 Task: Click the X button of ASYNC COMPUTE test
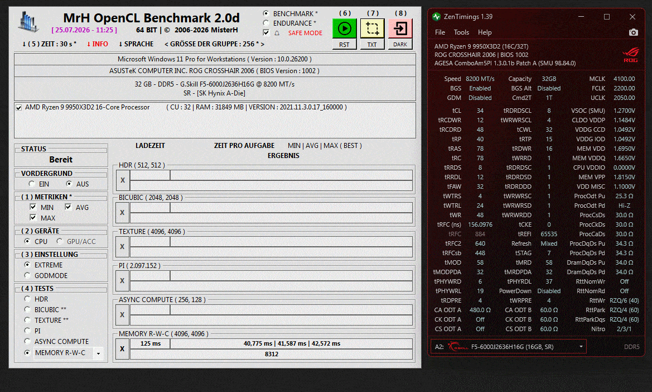pyautogui.click(x=123, y=315)
